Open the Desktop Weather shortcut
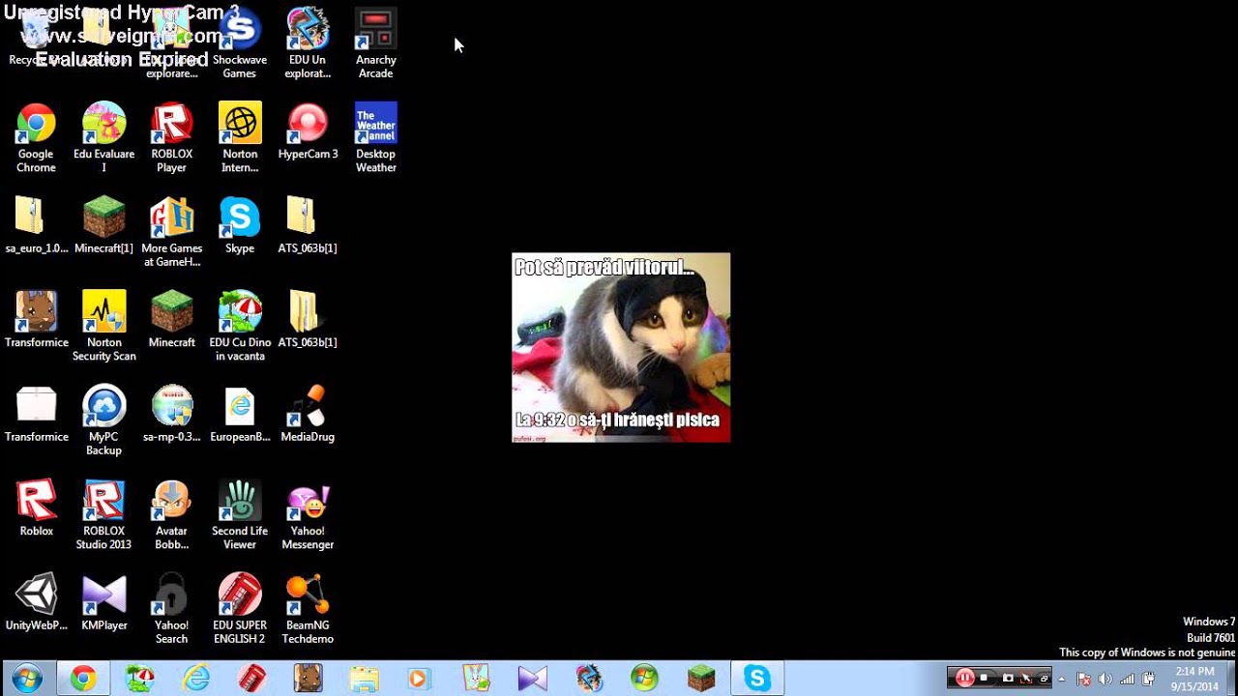Screen dimensions: 1238x696 pos(375,137)
